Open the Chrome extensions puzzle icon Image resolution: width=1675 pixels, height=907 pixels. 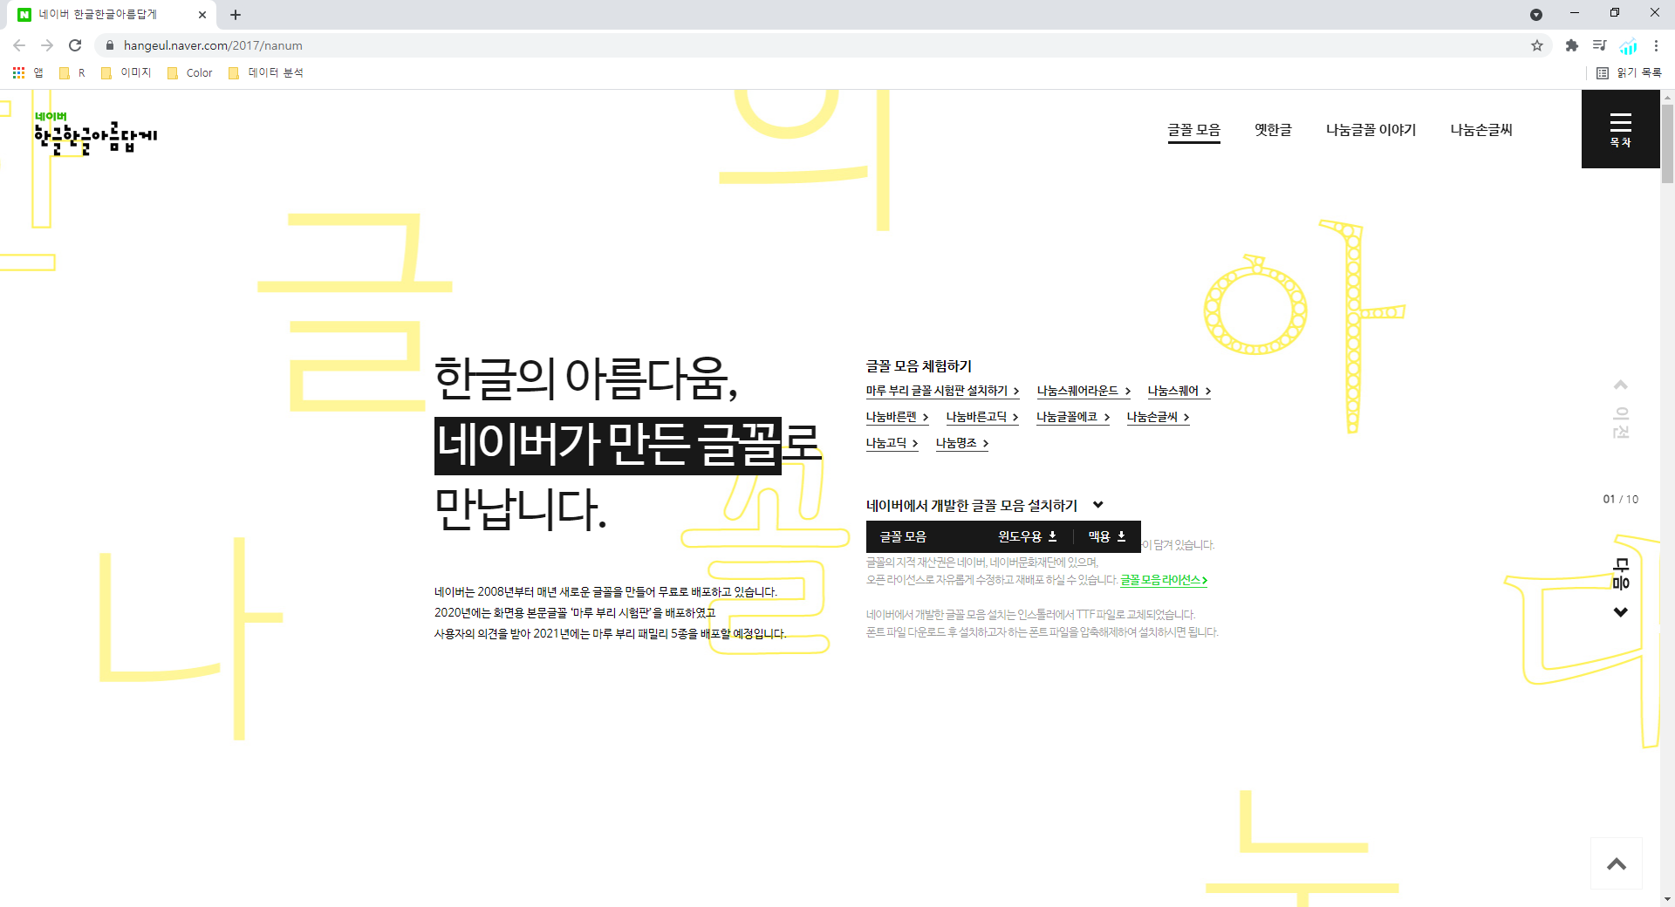point(1572,45)
